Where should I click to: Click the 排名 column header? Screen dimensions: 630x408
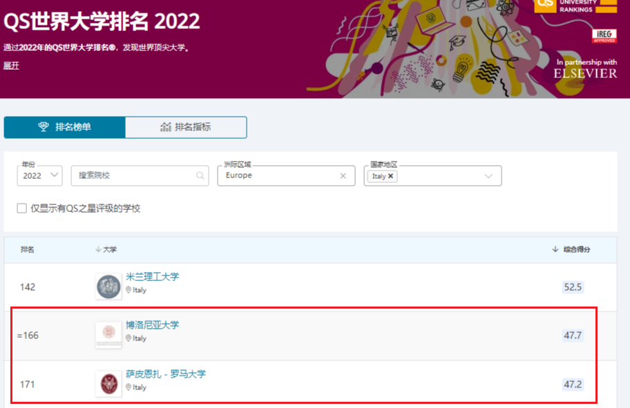point(28,249)
